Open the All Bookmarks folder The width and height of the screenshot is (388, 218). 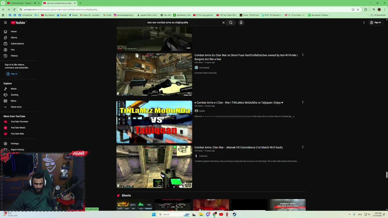click(378, 15)
